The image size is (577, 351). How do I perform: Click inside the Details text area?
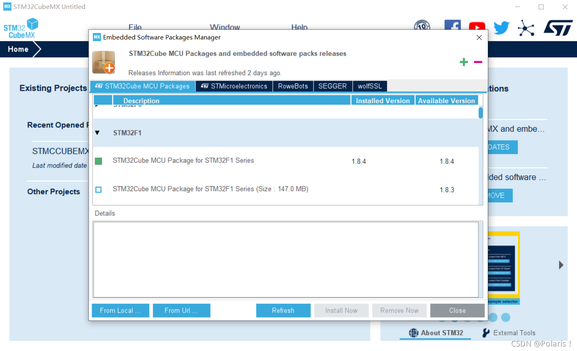[286, 259]
